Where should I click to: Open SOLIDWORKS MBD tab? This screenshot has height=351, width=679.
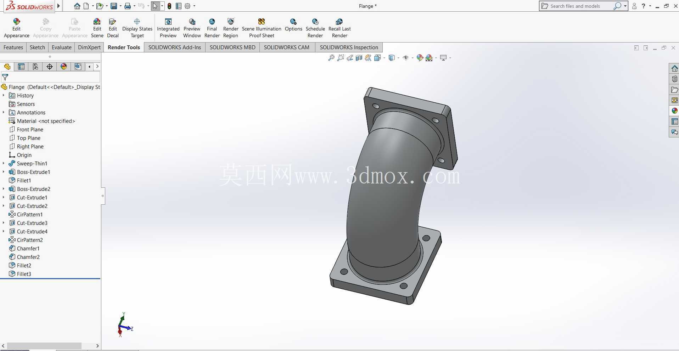click(x=232, y=47)
